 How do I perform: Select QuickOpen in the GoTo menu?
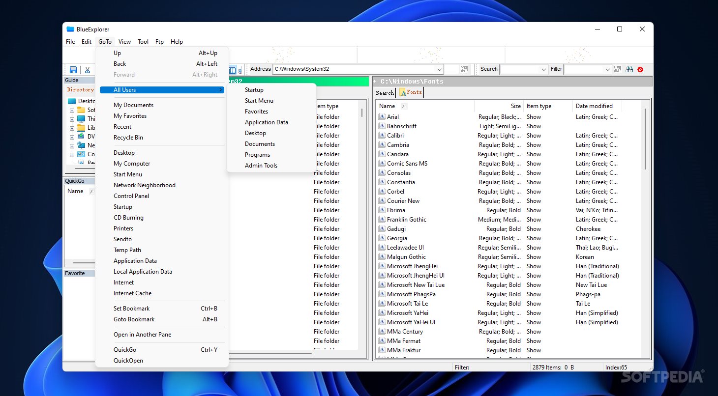[162, 361]
